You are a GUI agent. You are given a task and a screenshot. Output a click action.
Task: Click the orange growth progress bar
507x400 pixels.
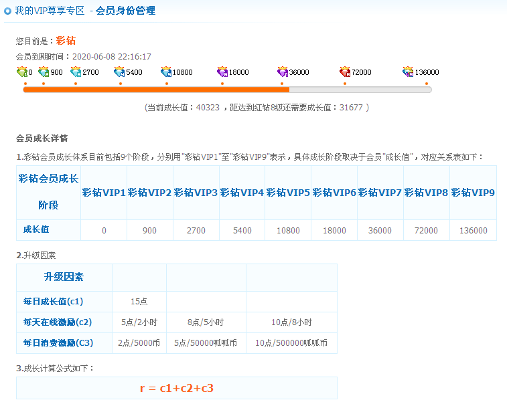click(156, 89)
